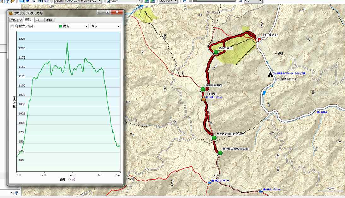Click the magnifier icon beside 拡大/縮小
Screen dimensions: 345x198
(x=16, y=26)
